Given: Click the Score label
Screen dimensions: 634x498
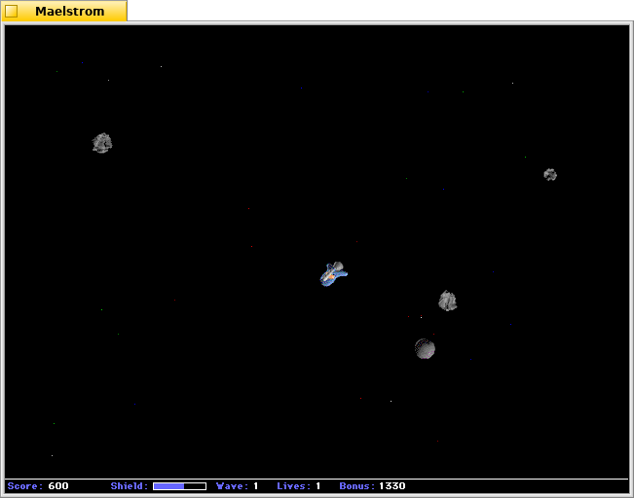Looking at the screenshot, I should (x=25, y=486).
